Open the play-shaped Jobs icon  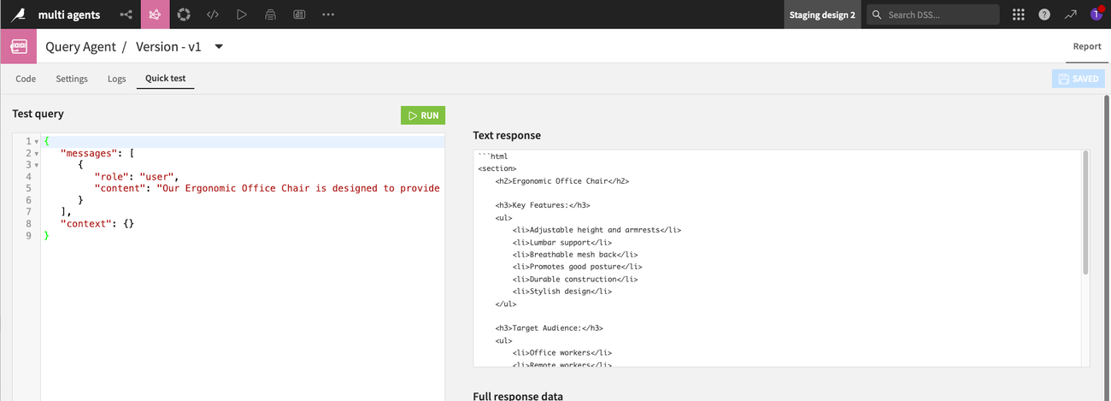(242, 15)
